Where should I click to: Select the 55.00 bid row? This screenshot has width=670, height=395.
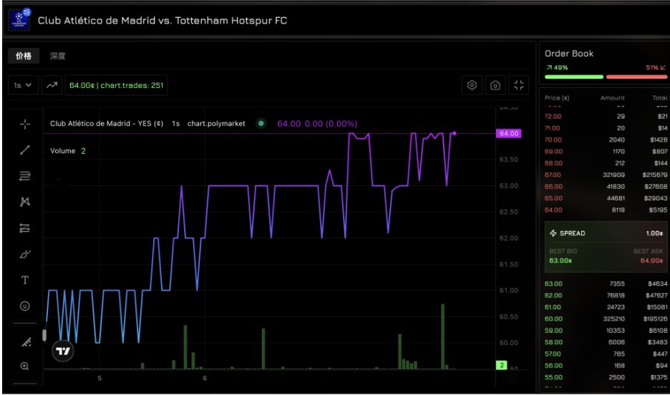click(606, 378)
